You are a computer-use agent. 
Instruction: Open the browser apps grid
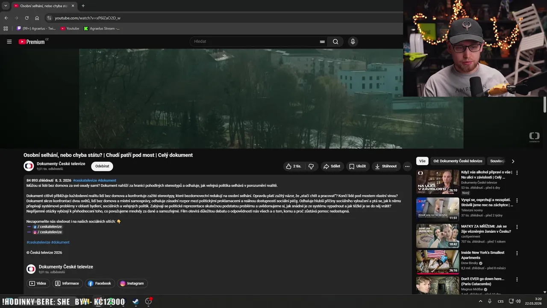6,29
